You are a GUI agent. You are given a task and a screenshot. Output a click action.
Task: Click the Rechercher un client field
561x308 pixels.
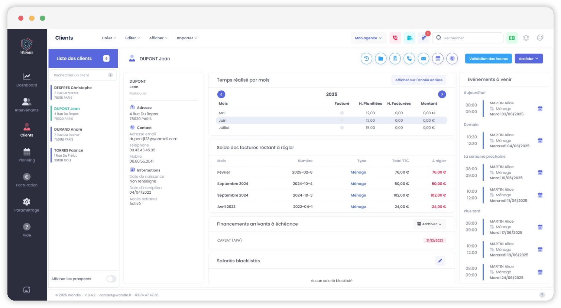click(x=80, y=75)
